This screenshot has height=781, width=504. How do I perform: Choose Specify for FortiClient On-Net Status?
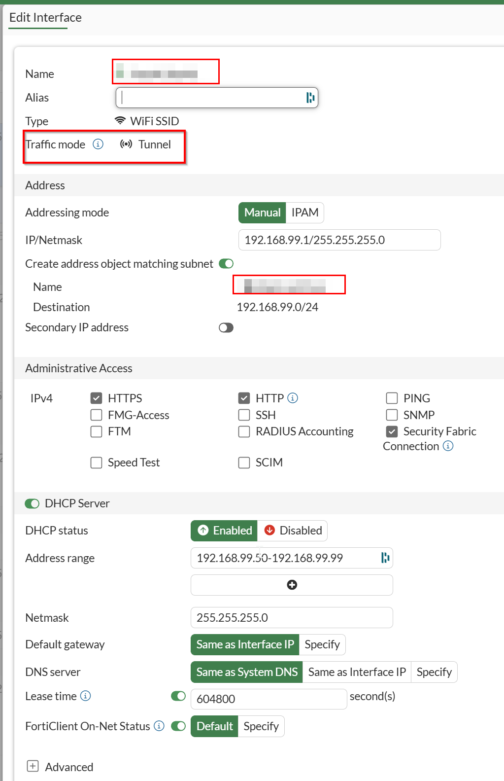261,726
